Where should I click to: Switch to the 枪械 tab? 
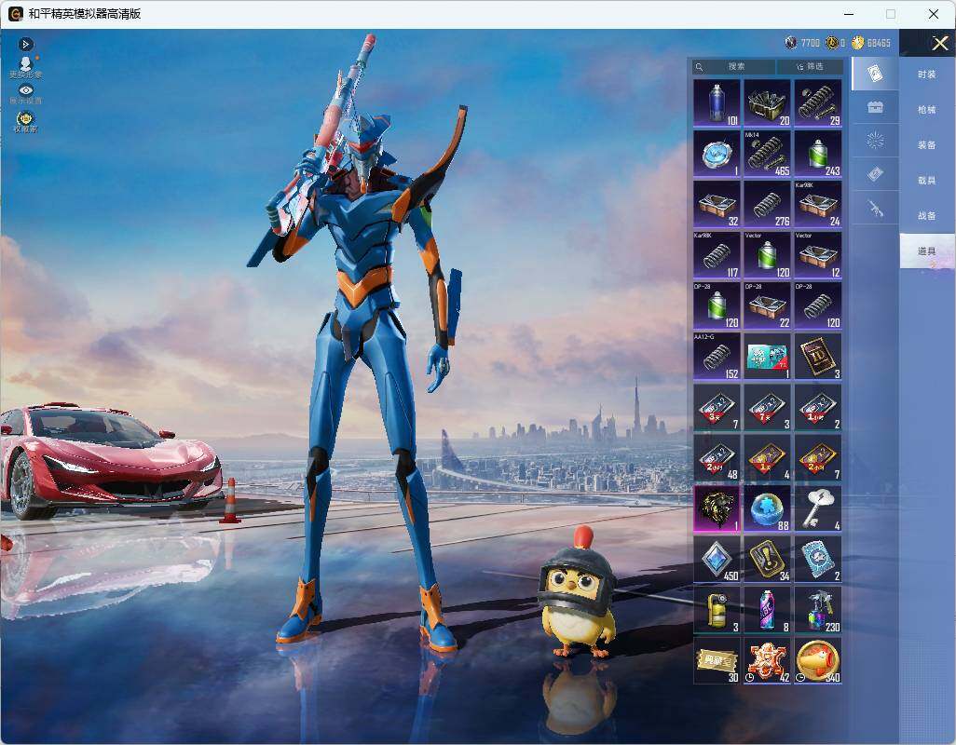pyautogui.click(x=927, y=110)
